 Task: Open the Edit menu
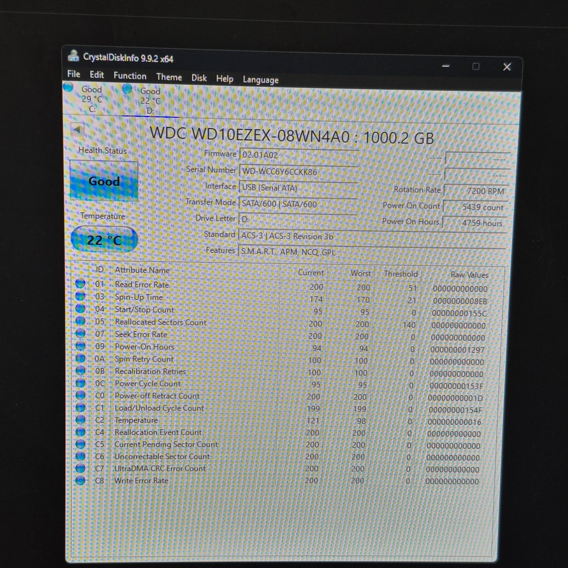pyautogui.click(x=97, y=75)
